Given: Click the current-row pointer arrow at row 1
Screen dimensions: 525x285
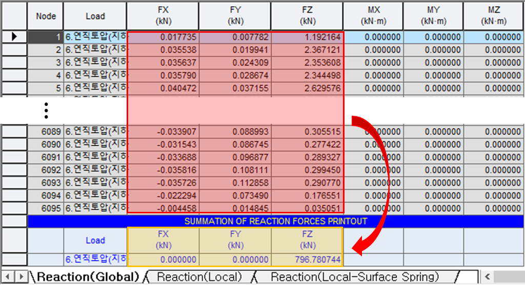Looking at the screenshot, I should [14, 37].
